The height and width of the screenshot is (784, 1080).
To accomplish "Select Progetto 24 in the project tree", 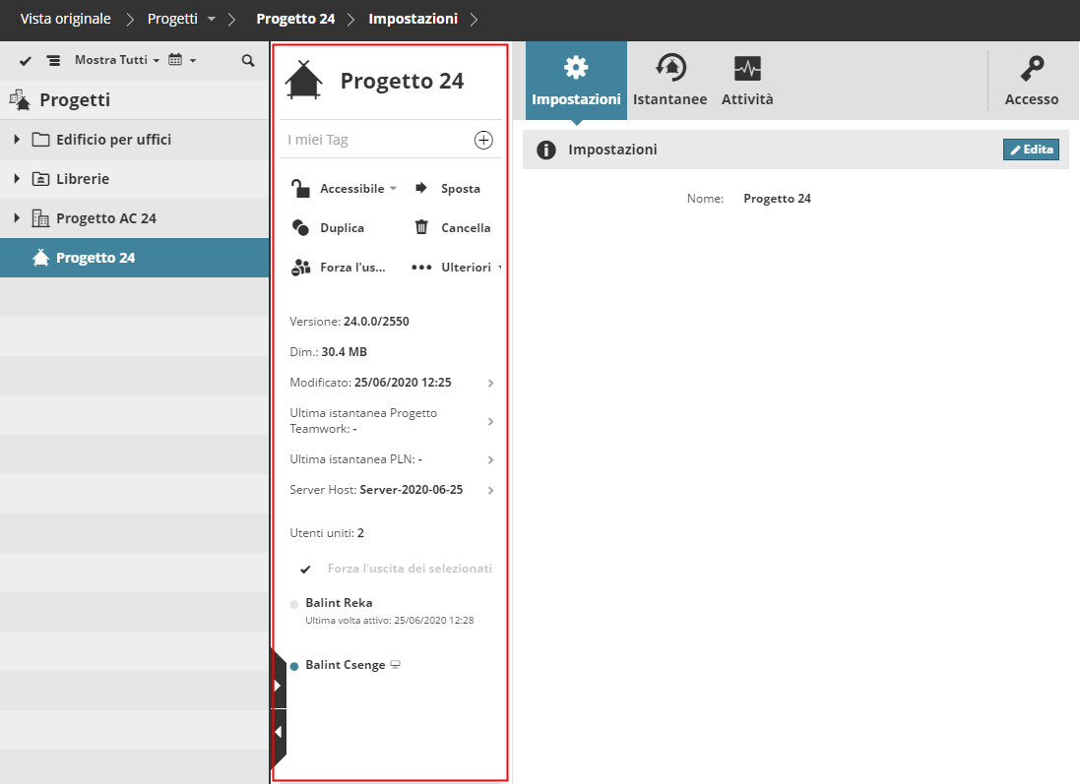I will click(x=134, y=258).
